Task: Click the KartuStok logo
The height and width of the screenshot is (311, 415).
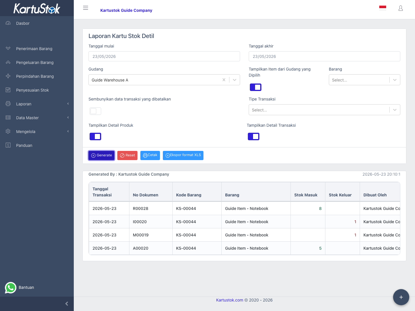Action: click(37, 8)
